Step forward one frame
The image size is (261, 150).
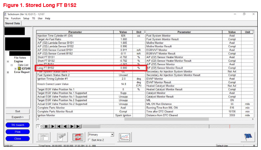point(72,126)
